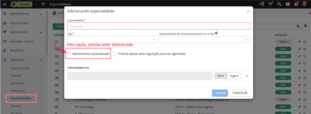Select Classificações under Cadastros
The image size is (311, 114).
point(20,68)
